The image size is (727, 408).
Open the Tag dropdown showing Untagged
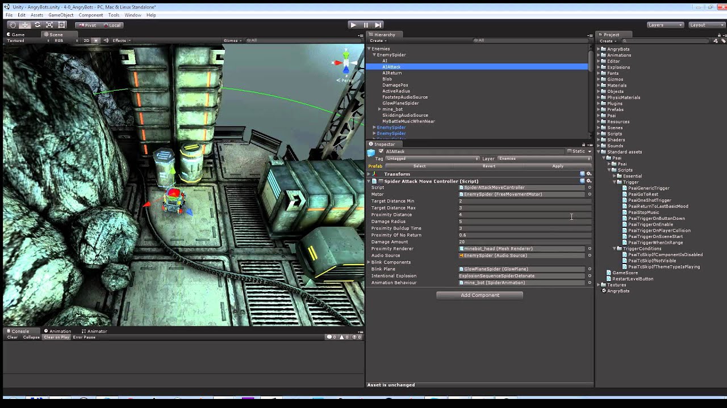tap(432, 159)
